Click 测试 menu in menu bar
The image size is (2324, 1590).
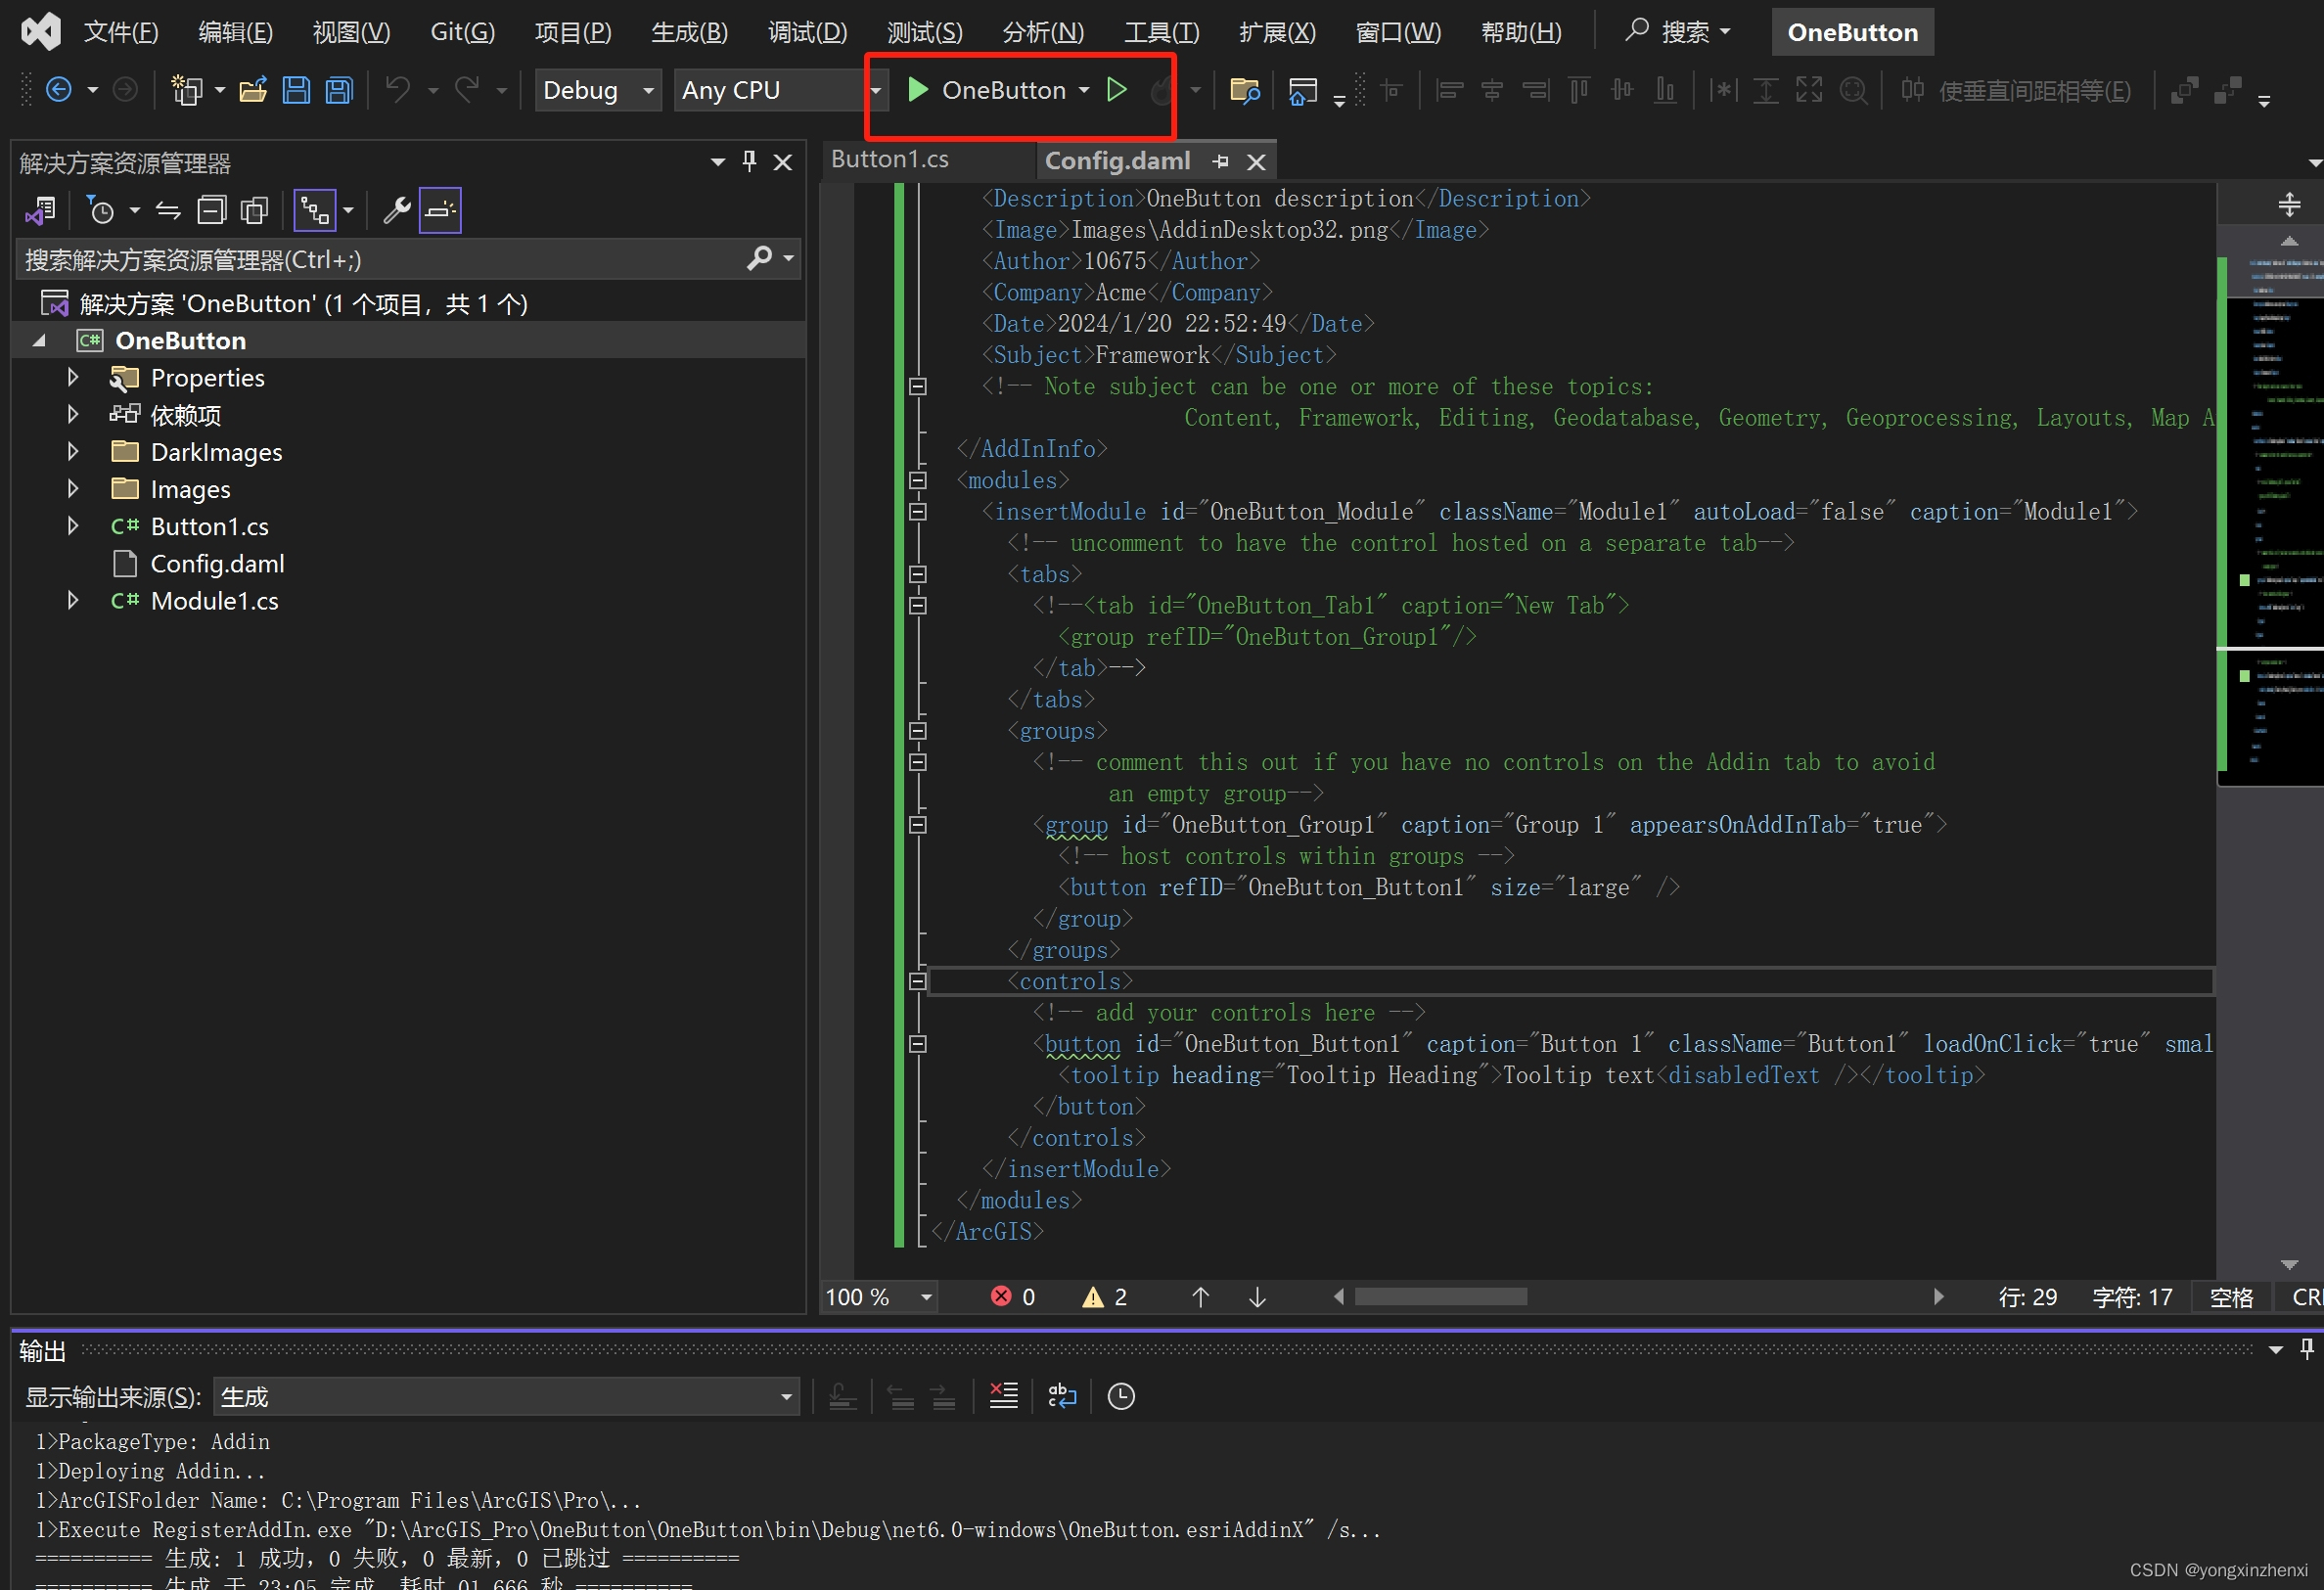920,31
